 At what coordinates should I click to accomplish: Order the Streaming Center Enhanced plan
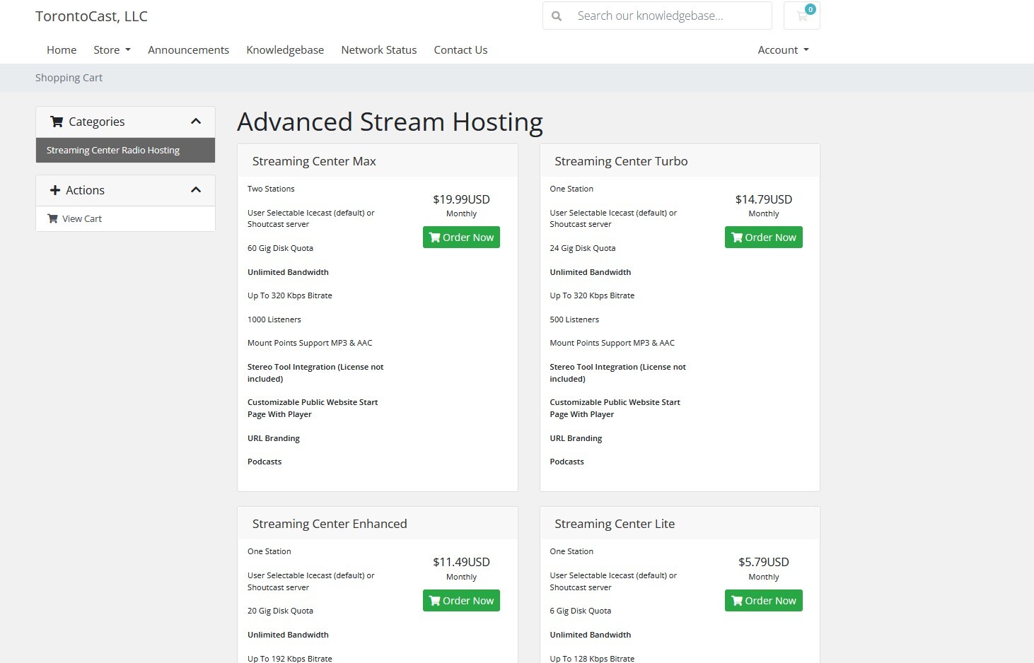pyautogui.click(x=461, y=601)
